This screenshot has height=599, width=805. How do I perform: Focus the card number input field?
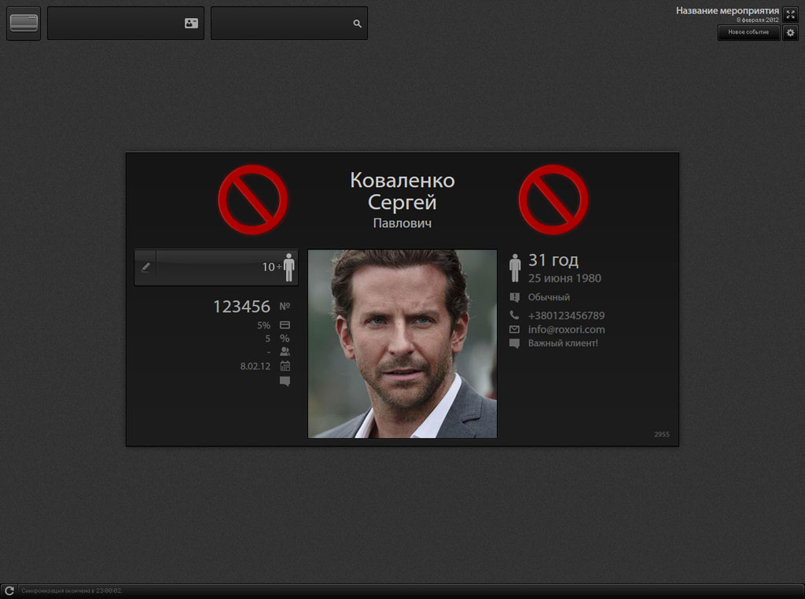tap(126, 23)
